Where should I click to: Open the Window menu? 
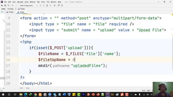tap(54, 2)
